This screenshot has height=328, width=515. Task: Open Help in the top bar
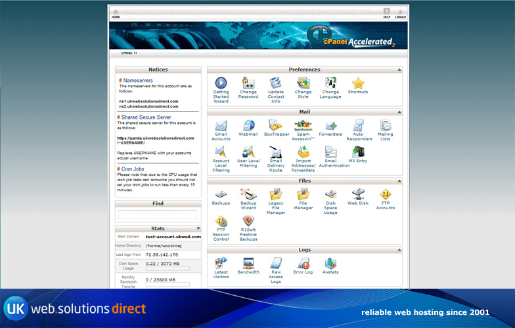[387, 13]
